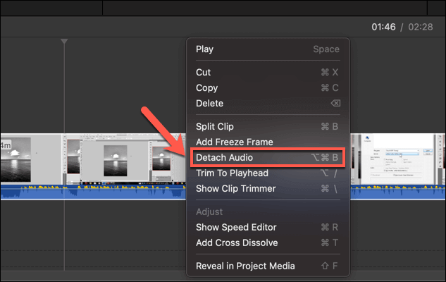Image resolution: width=446 pixels, height=282 pixels.
Task: Click the 02:28 total duration display
Action: (x=420, y=27)
